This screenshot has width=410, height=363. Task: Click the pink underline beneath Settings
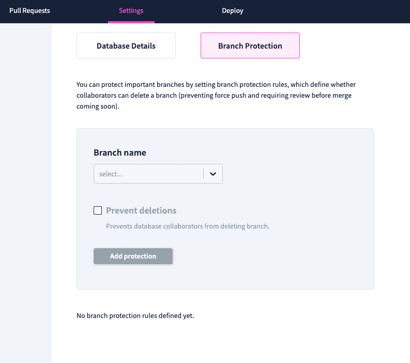tap(131, 22)
